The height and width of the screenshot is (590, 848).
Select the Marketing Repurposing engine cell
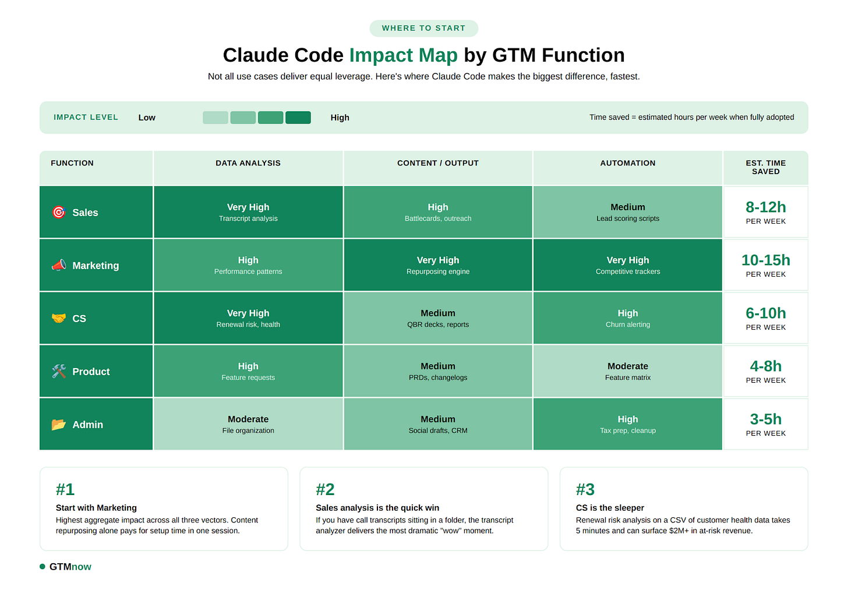pyautogui.click(x=437, y=265)
